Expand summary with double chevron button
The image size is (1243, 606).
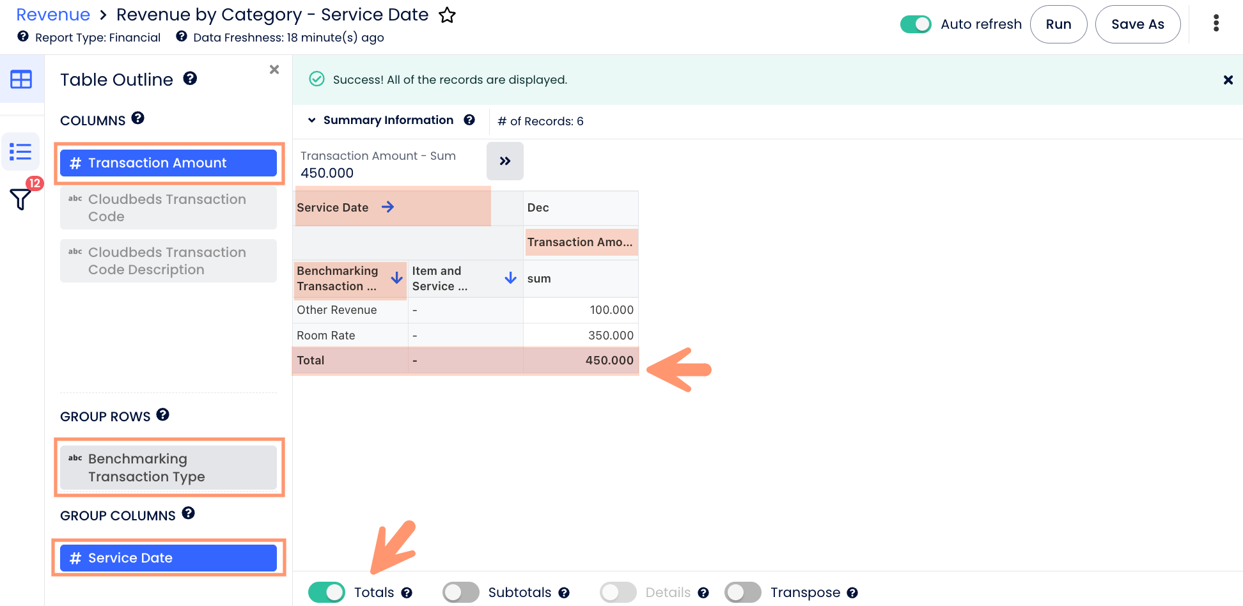coord(504,161)
